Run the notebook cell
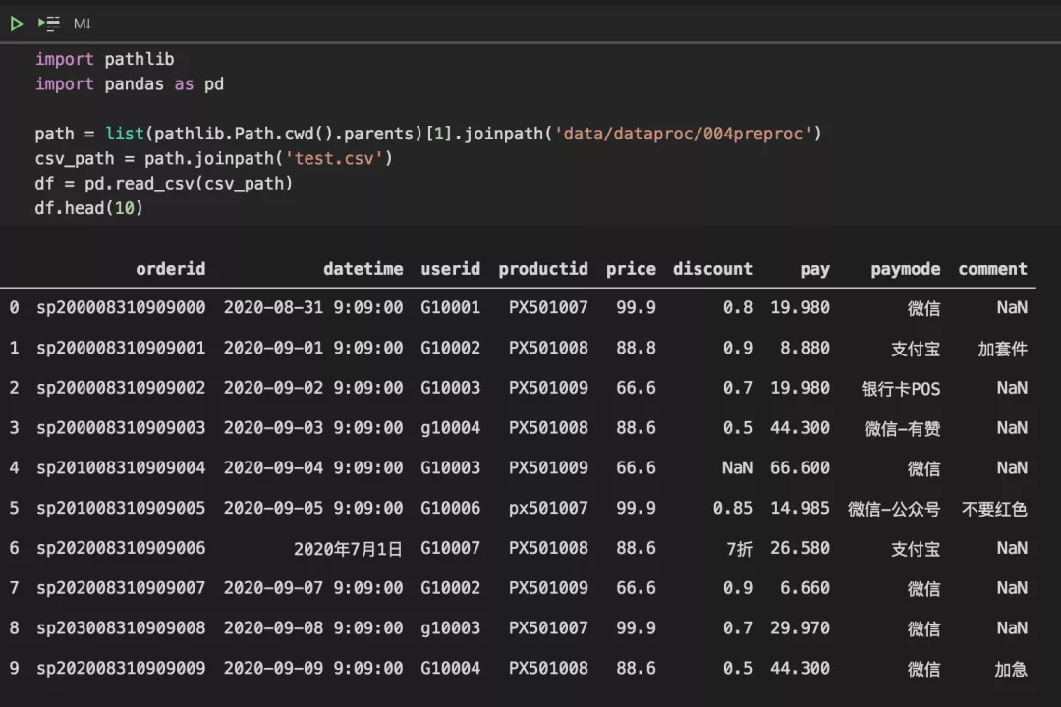Image resolution: width=1061 pixels, height=707 pixels. [x=17, y=23]
